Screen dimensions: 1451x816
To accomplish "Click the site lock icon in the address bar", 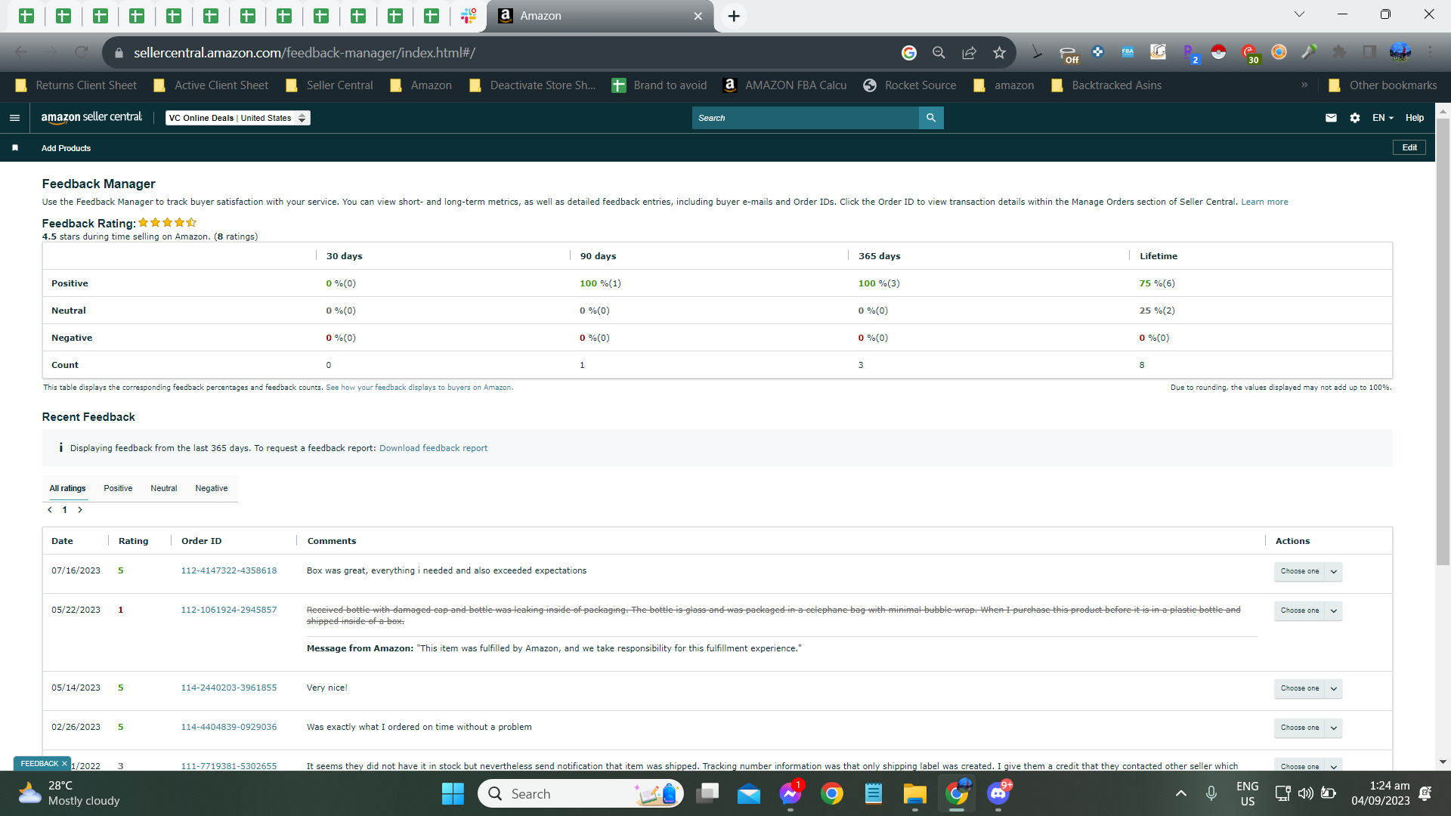I will point(118,53).
